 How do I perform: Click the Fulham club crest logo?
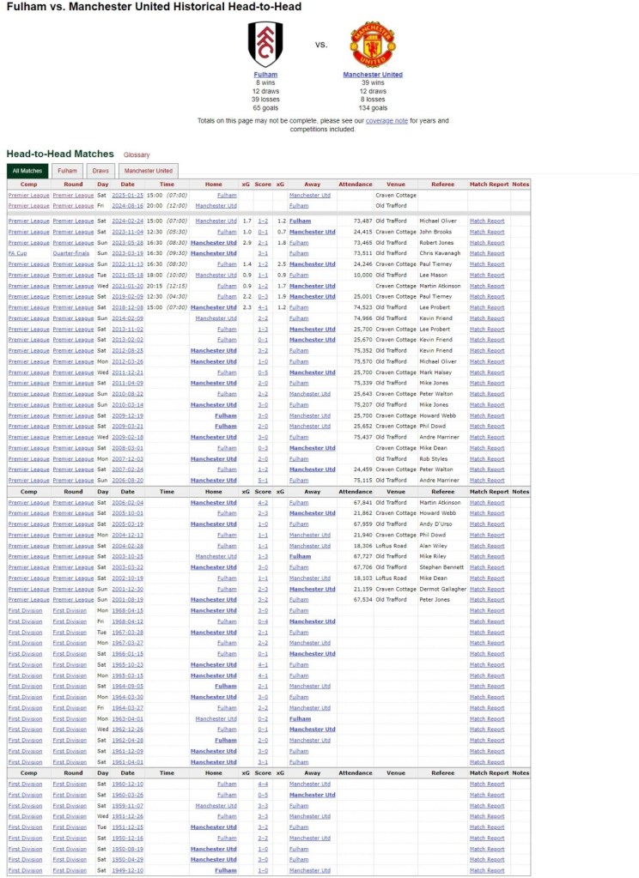click(265, 44)
